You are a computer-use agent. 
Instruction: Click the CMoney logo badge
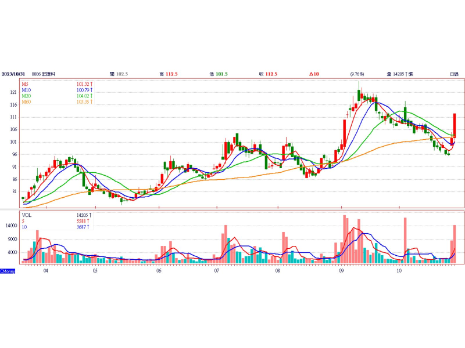[x=8, y=271]
